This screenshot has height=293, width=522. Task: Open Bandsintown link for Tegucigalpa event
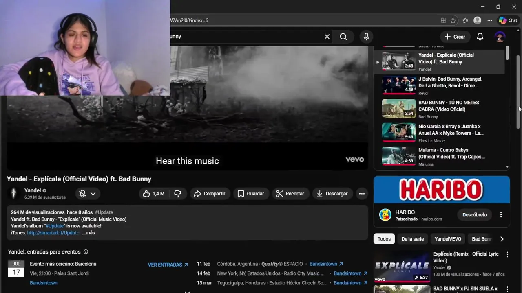(x=351, y=283)
